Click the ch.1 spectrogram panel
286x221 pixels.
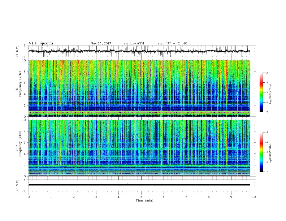[x=139, y=88]
